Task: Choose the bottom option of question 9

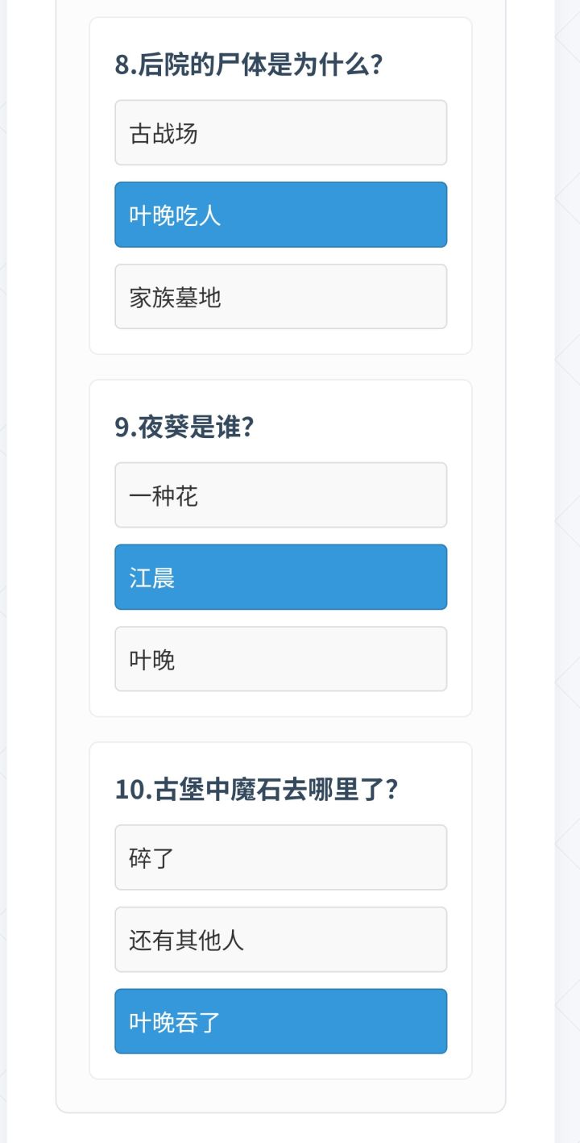Action: 280,659
